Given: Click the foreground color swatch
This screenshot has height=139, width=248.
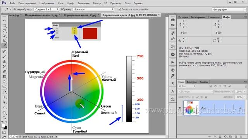Looking at the screenshot, I should click(3, 126).
